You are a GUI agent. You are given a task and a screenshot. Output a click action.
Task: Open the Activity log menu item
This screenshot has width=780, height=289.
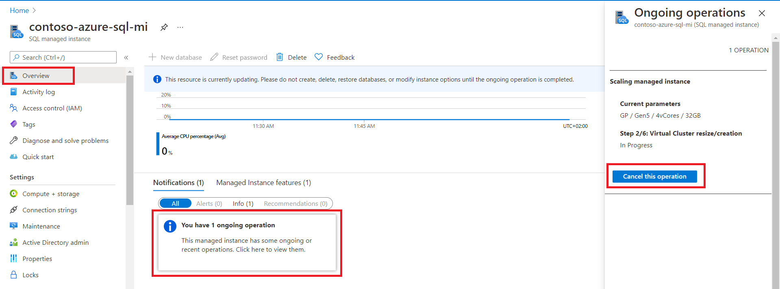coord(39,92)
